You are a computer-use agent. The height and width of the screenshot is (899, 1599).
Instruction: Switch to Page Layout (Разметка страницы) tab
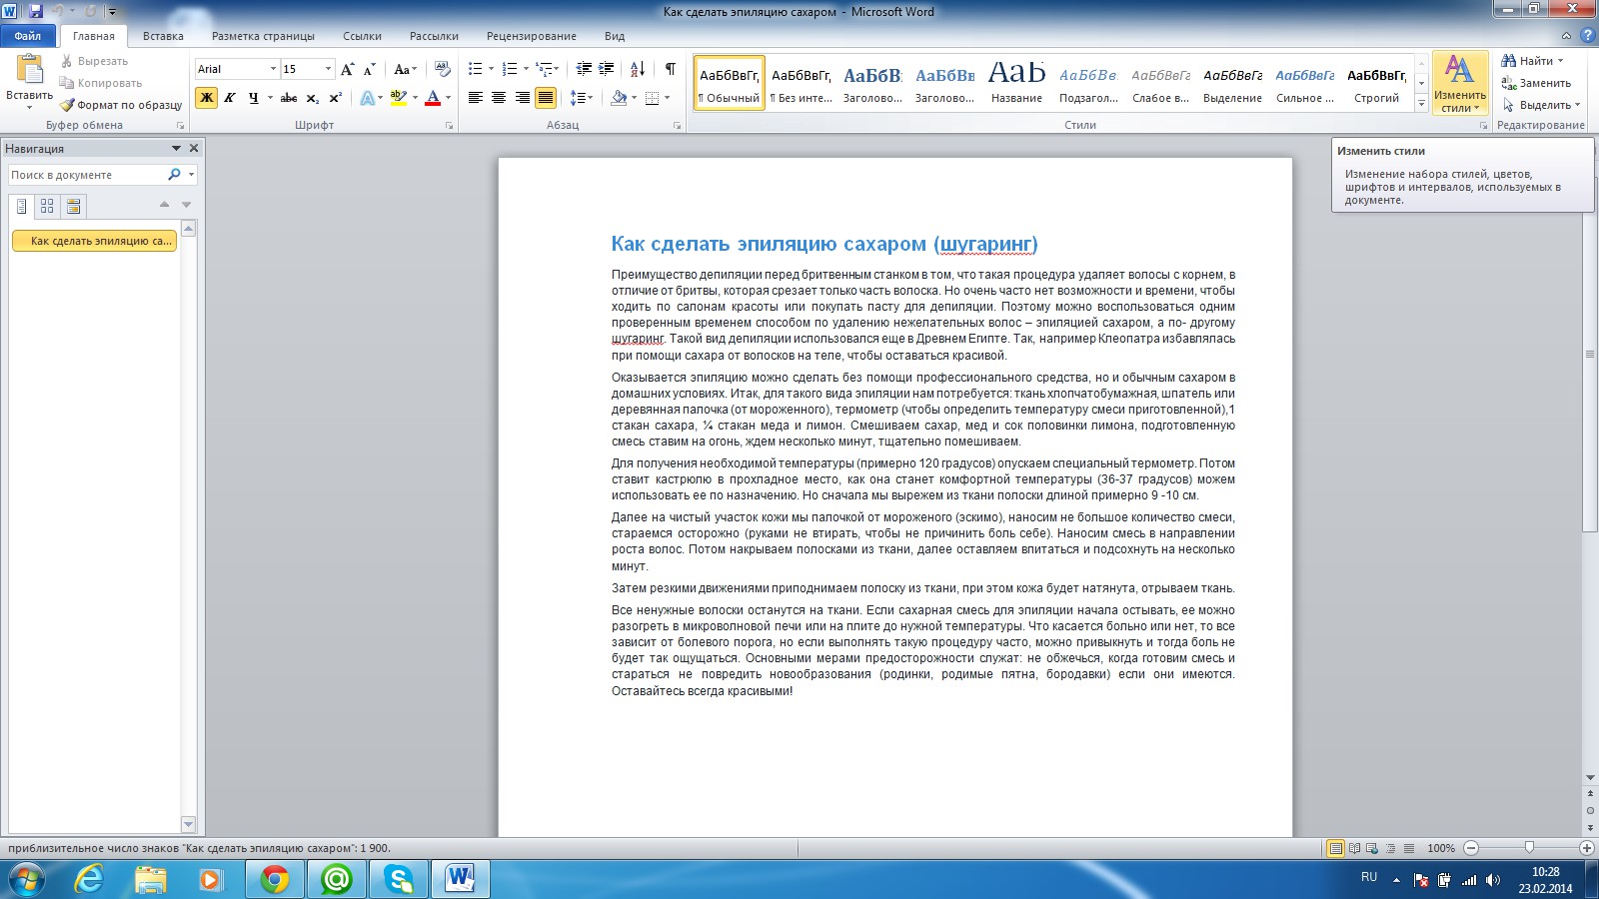coord(263,36)
